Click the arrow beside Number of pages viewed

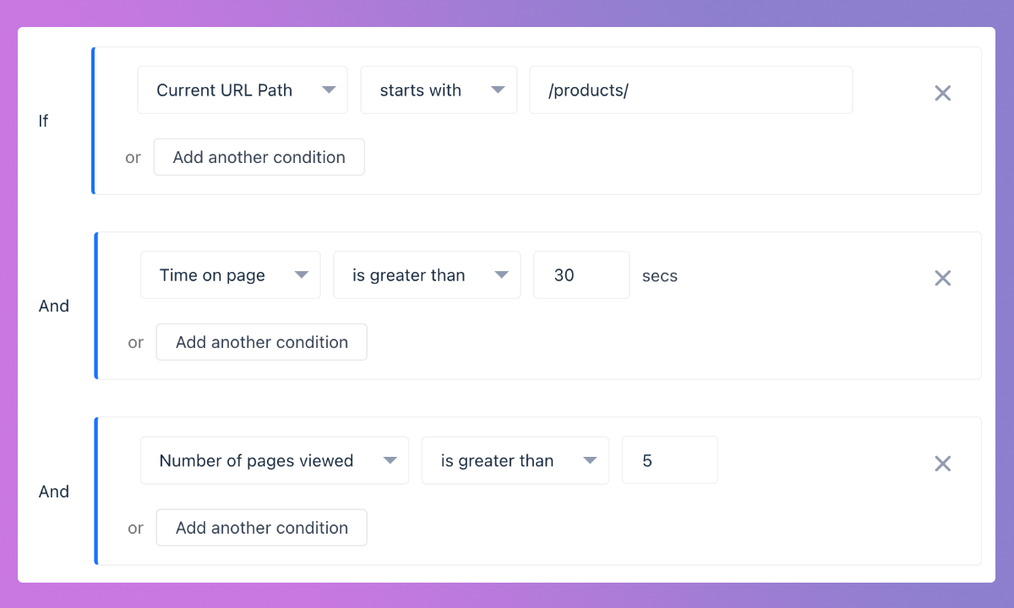[390, 460]
